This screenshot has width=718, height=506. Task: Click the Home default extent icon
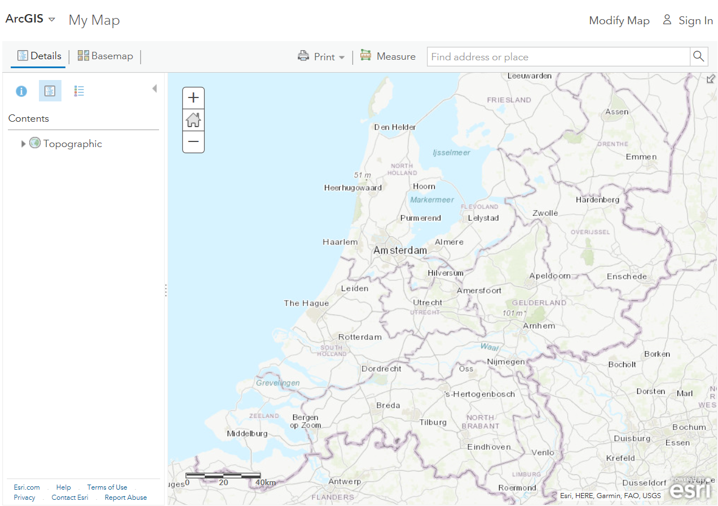click(x=193, y=119)
